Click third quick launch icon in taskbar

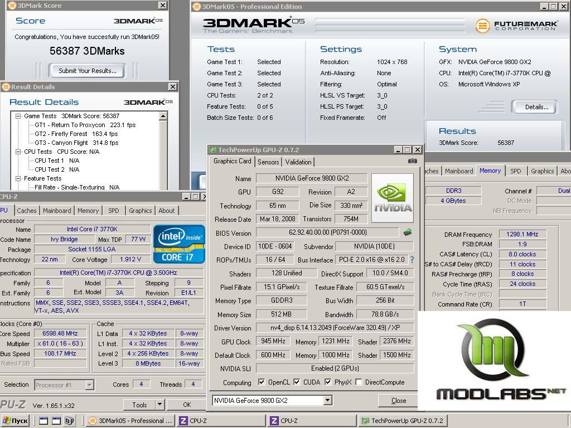pos(69,421)
